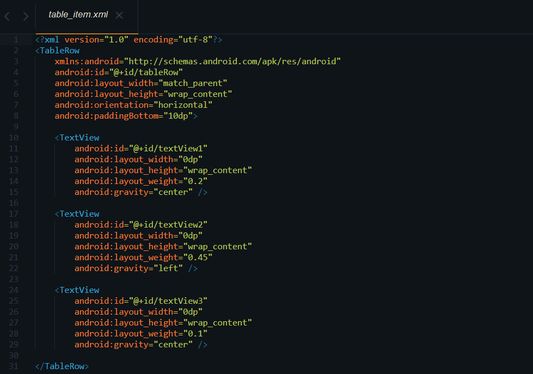The width and height of the screenshot is (533, 374).
Task: Click android:paddingBottom="10dp" line
Action: pyautogui.click(x=126, y=116)
